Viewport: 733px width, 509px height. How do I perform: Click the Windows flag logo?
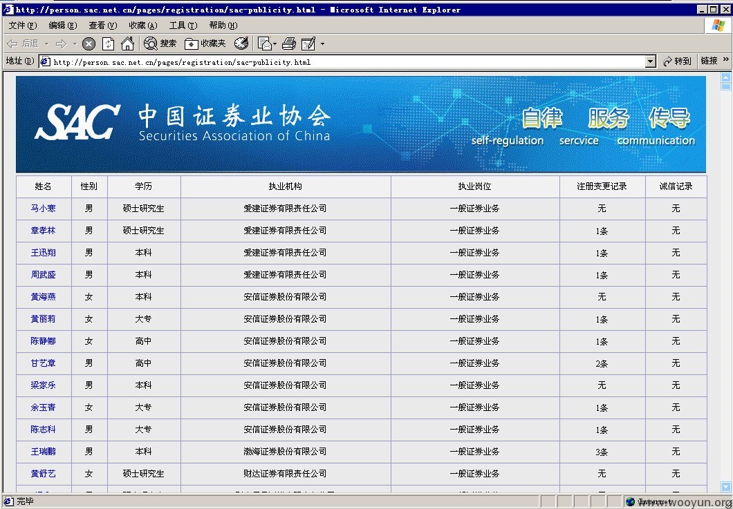(x=718, y=26)
